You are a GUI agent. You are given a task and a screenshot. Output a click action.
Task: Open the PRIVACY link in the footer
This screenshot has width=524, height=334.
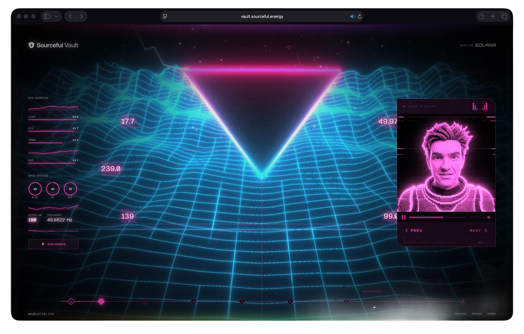(x=477, y=314)
